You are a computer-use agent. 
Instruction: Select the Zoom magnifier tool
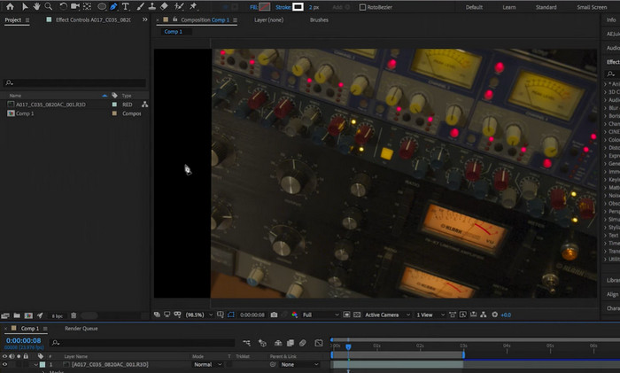[x=48, y=6]
